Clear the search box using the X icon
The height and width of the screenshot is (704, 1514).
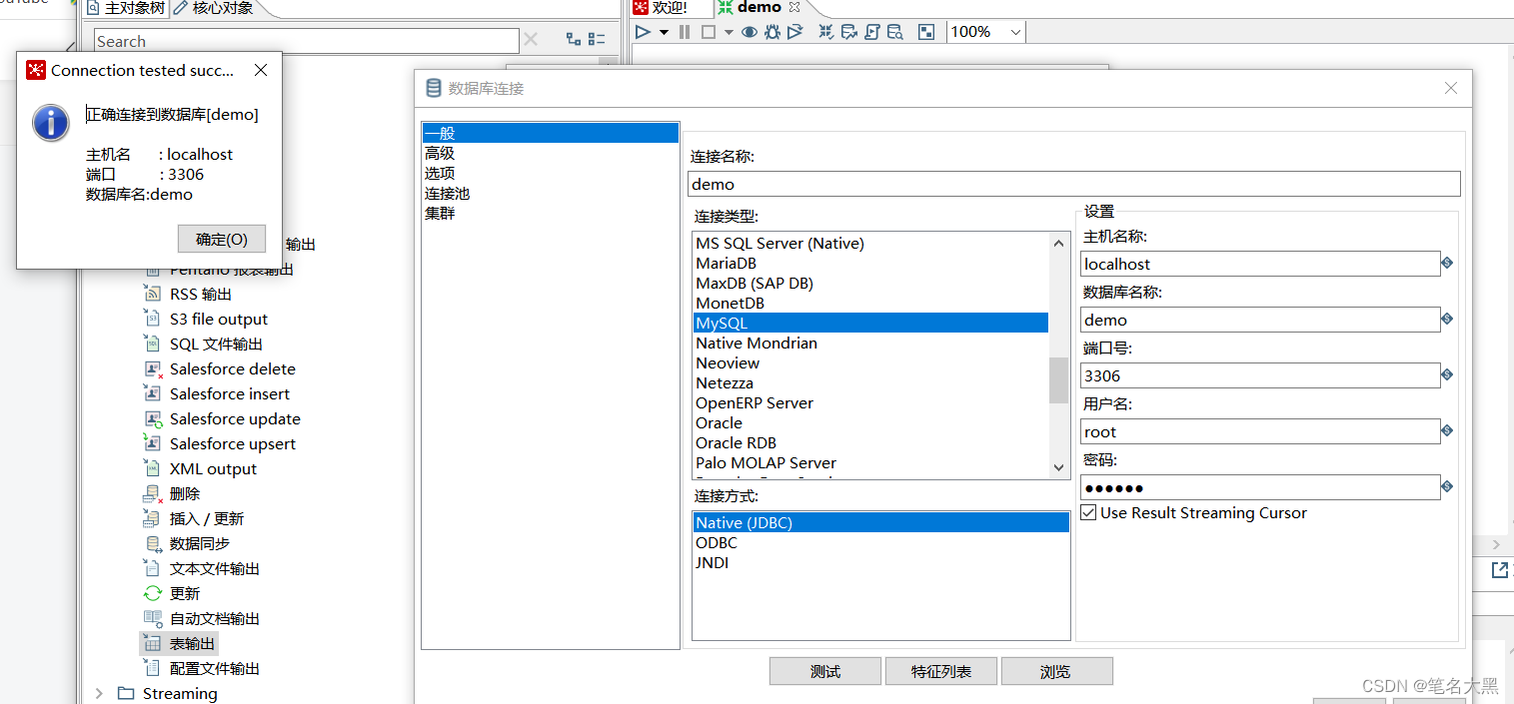(533, 40)
